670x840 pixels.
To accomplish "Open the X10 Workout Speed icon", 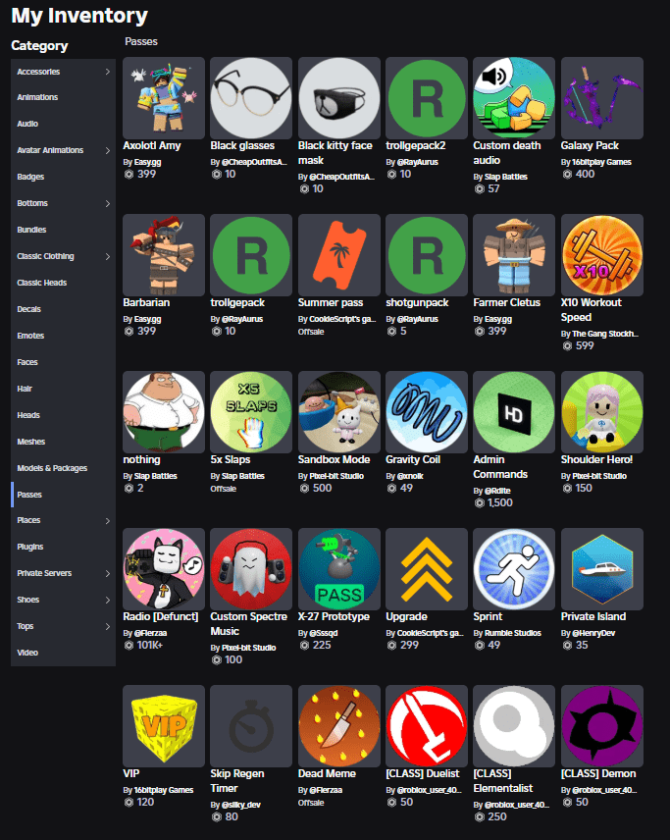I will (601, 255).
